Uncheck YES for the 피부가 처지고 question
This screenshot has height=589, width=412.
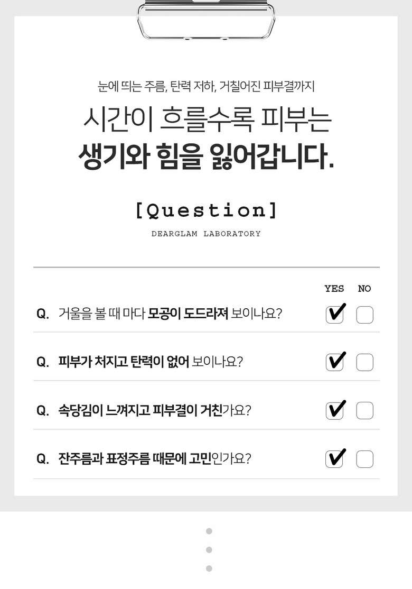tap(334, 362)
